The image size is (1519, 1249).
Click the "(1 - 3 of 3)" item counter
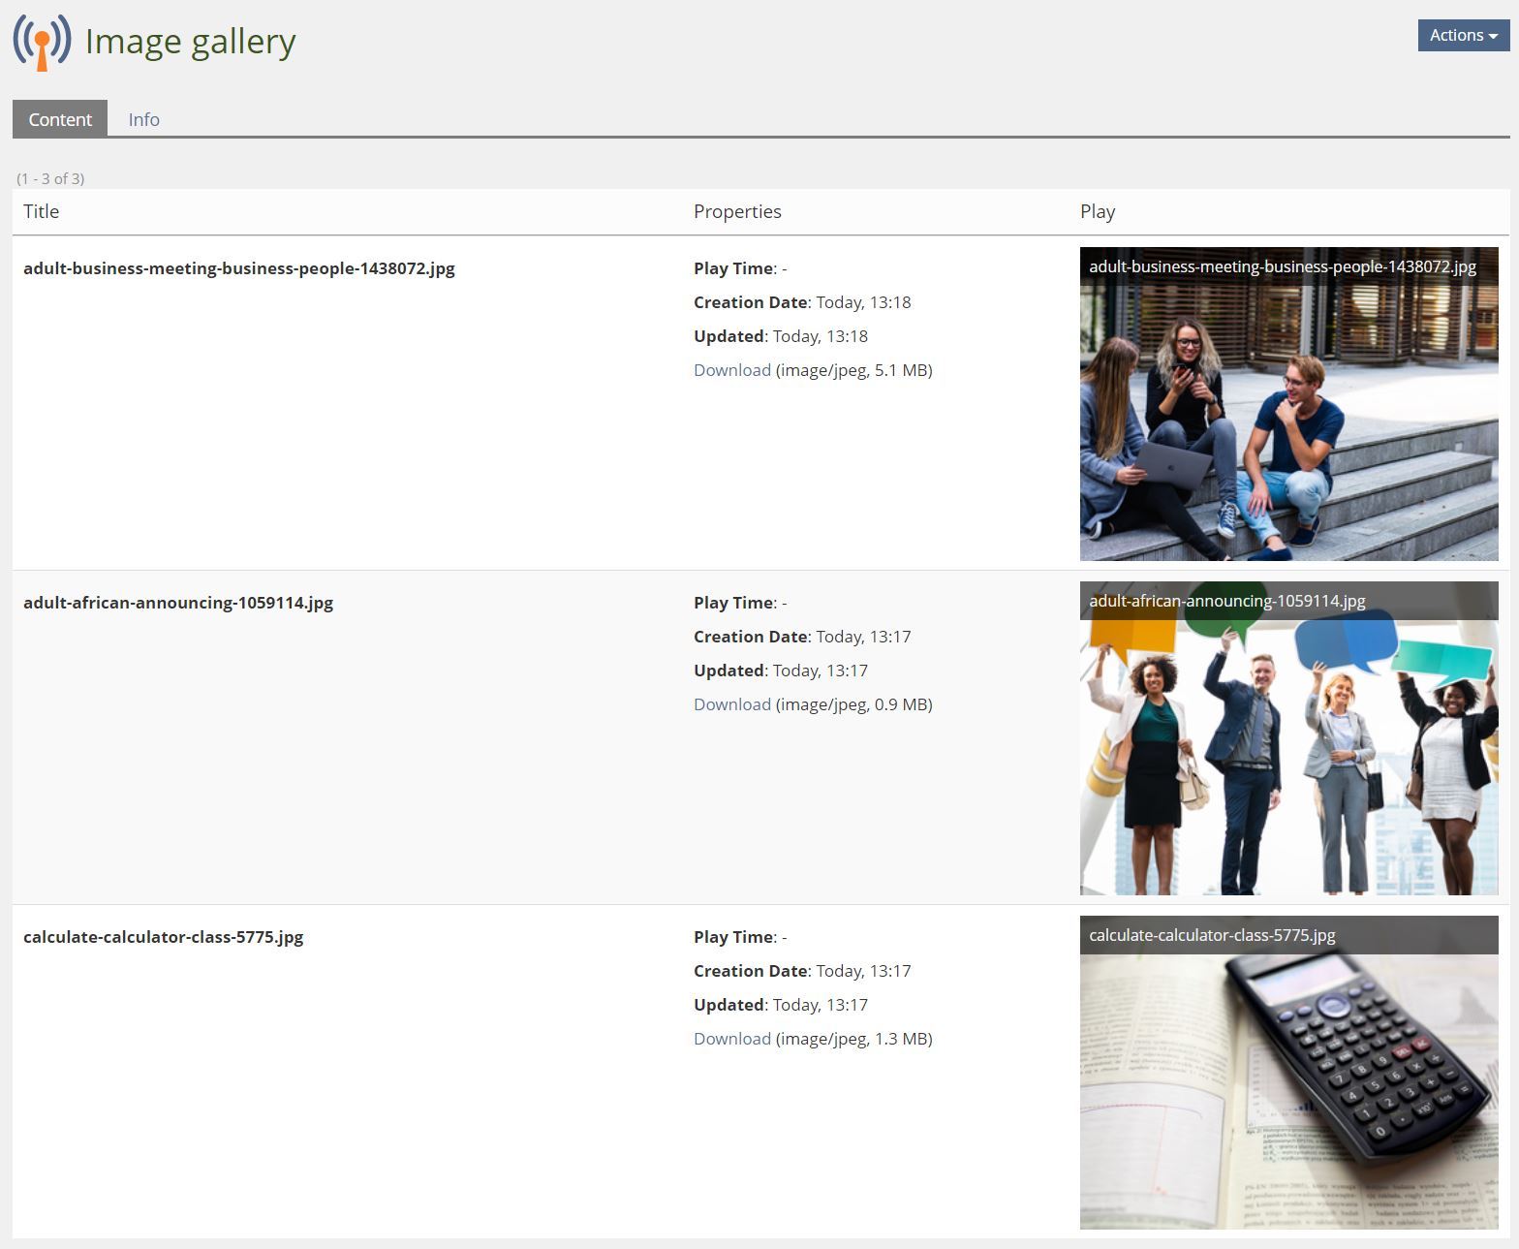click(x=50, y=178)
